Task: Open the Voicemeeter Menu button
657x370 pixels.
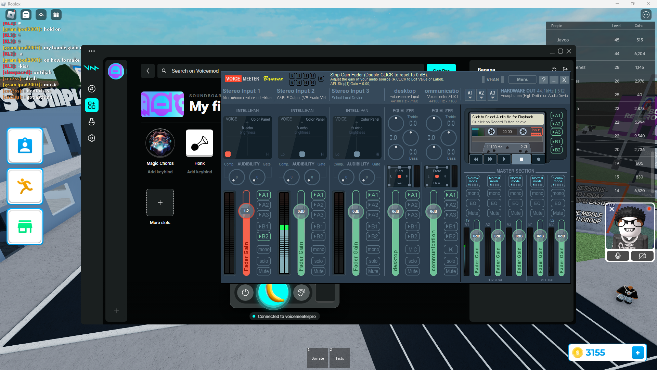Action: 523,79
